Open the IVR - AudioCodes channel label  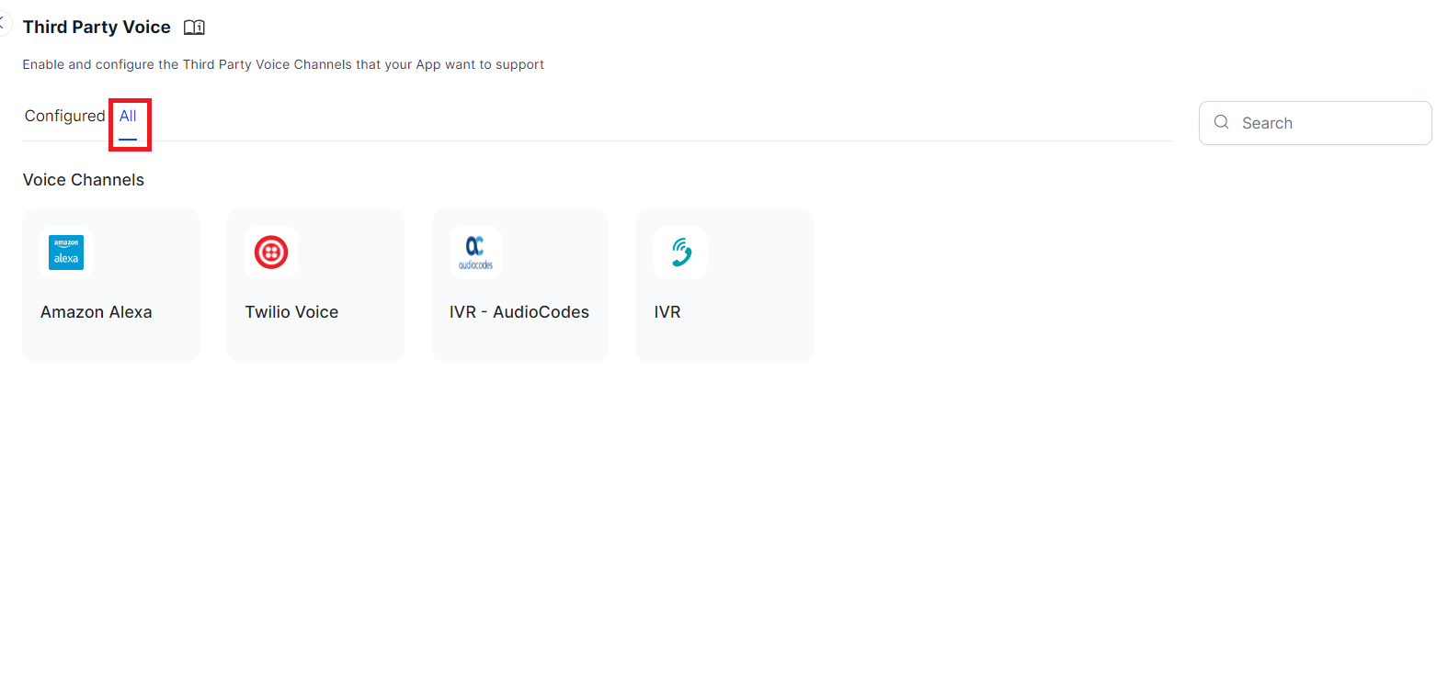(519, 312)
